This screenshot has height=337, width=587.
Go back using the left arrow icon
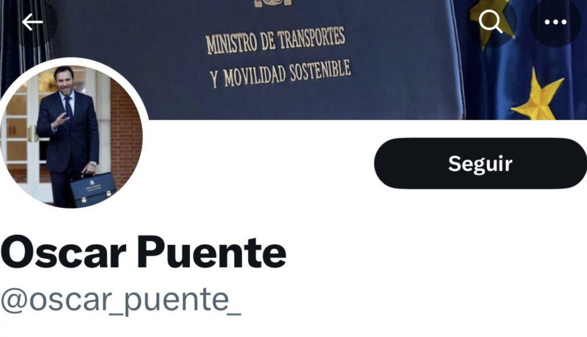[32, 22]
